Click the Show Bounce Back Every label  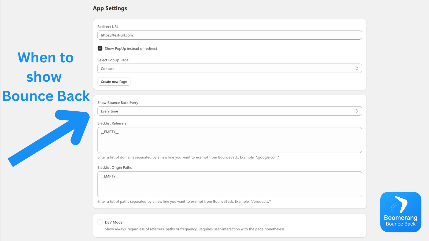pos(118,103)
